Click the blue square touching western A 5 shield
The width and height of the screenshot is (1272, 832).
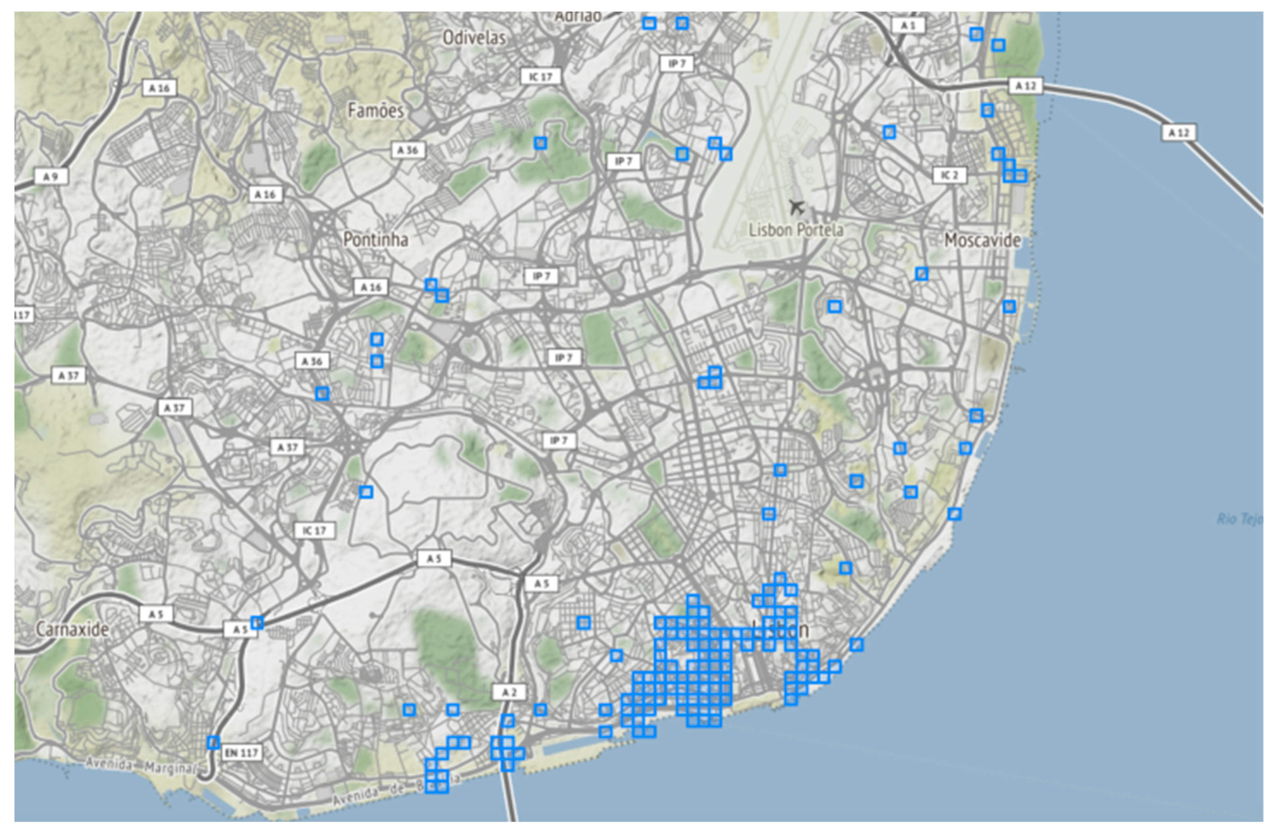tap(257, 623)
